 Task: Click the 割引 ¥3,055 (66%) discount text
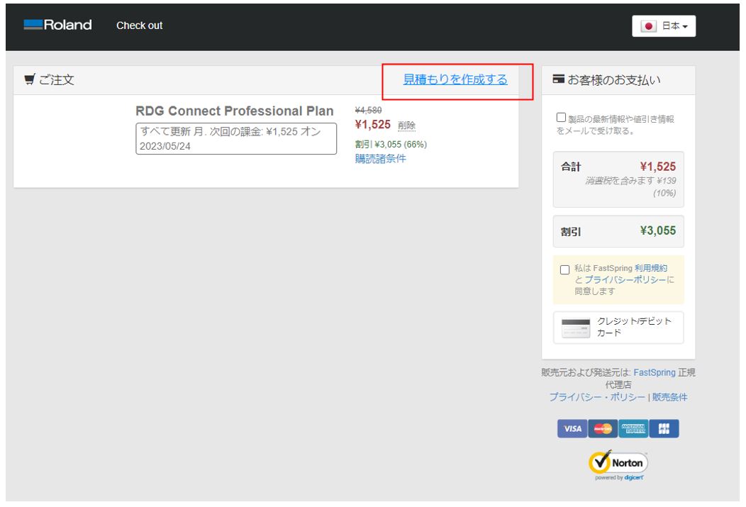(x=391, y=144)
